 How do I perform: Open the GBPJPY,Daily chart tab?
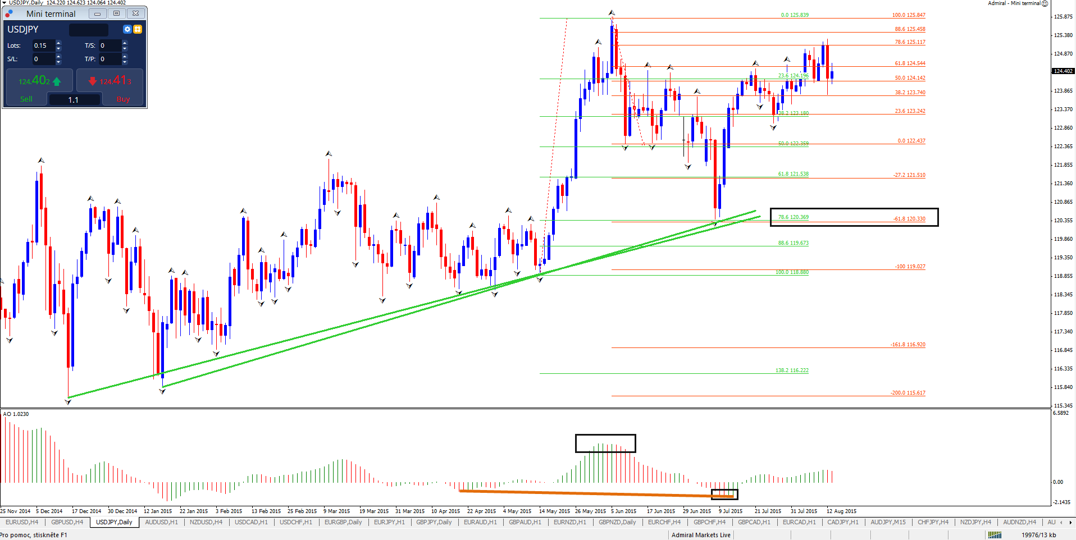point(434,522)
